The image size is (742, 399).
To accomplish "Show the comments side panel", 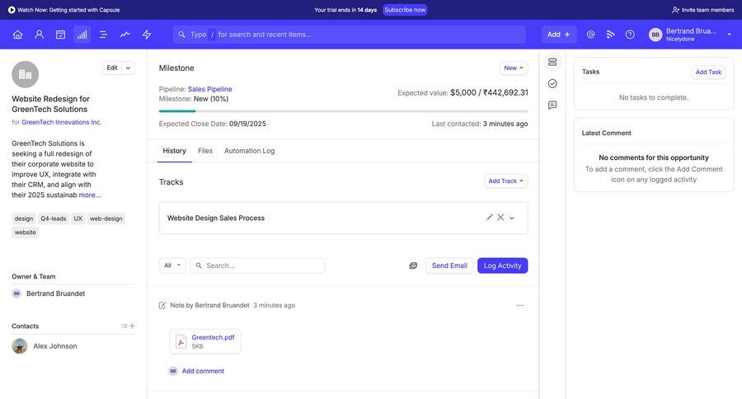I will [552, 105].
